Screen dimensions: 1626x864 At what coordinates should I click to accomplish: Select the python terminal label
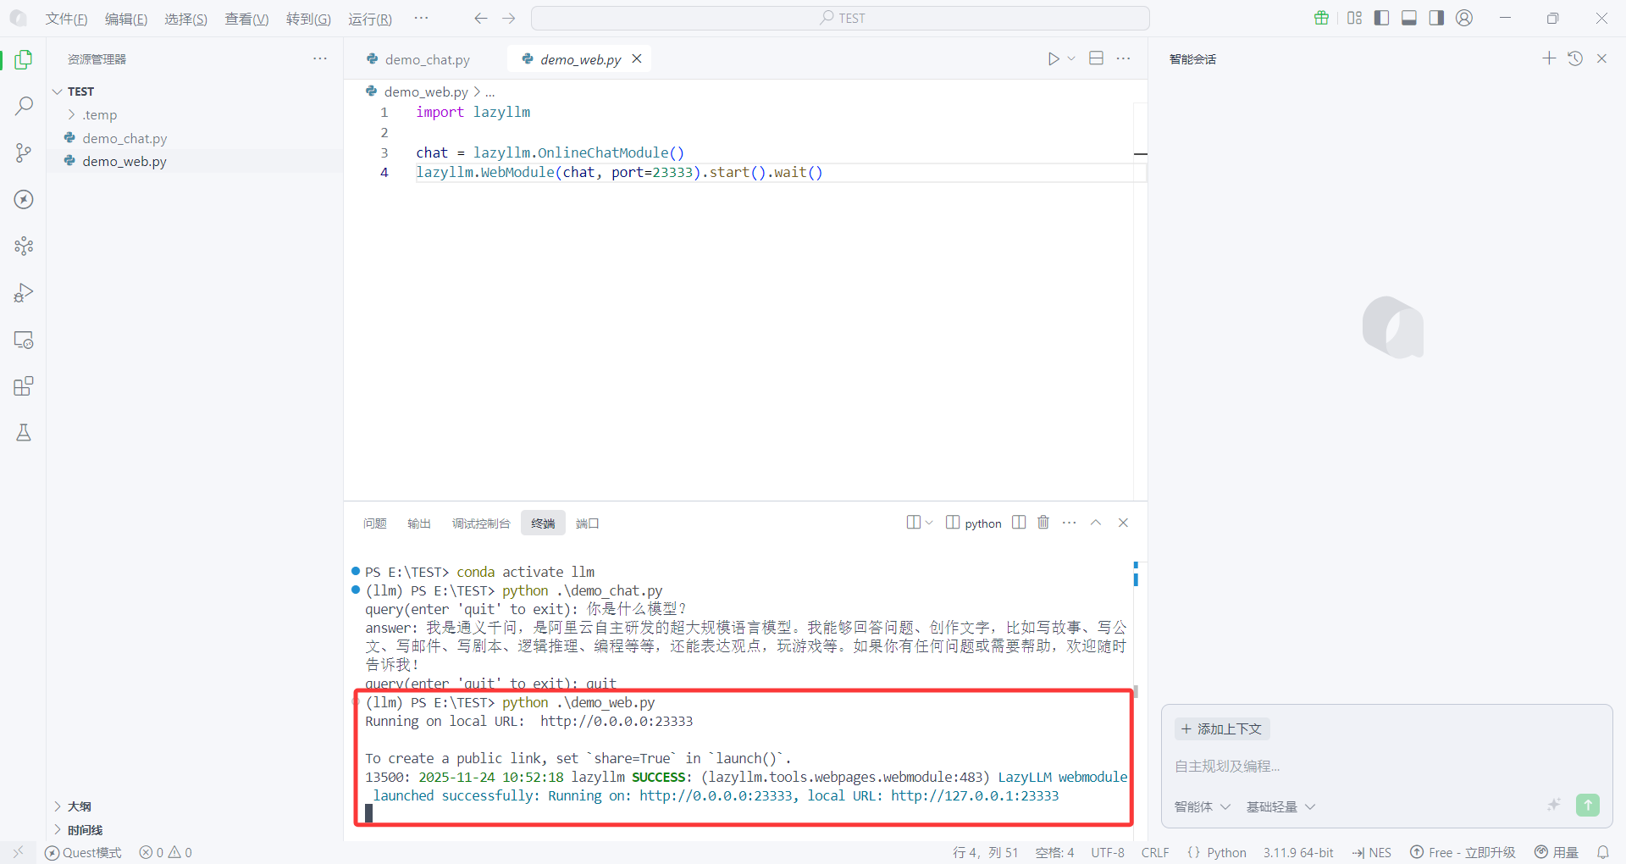[974, 523]
